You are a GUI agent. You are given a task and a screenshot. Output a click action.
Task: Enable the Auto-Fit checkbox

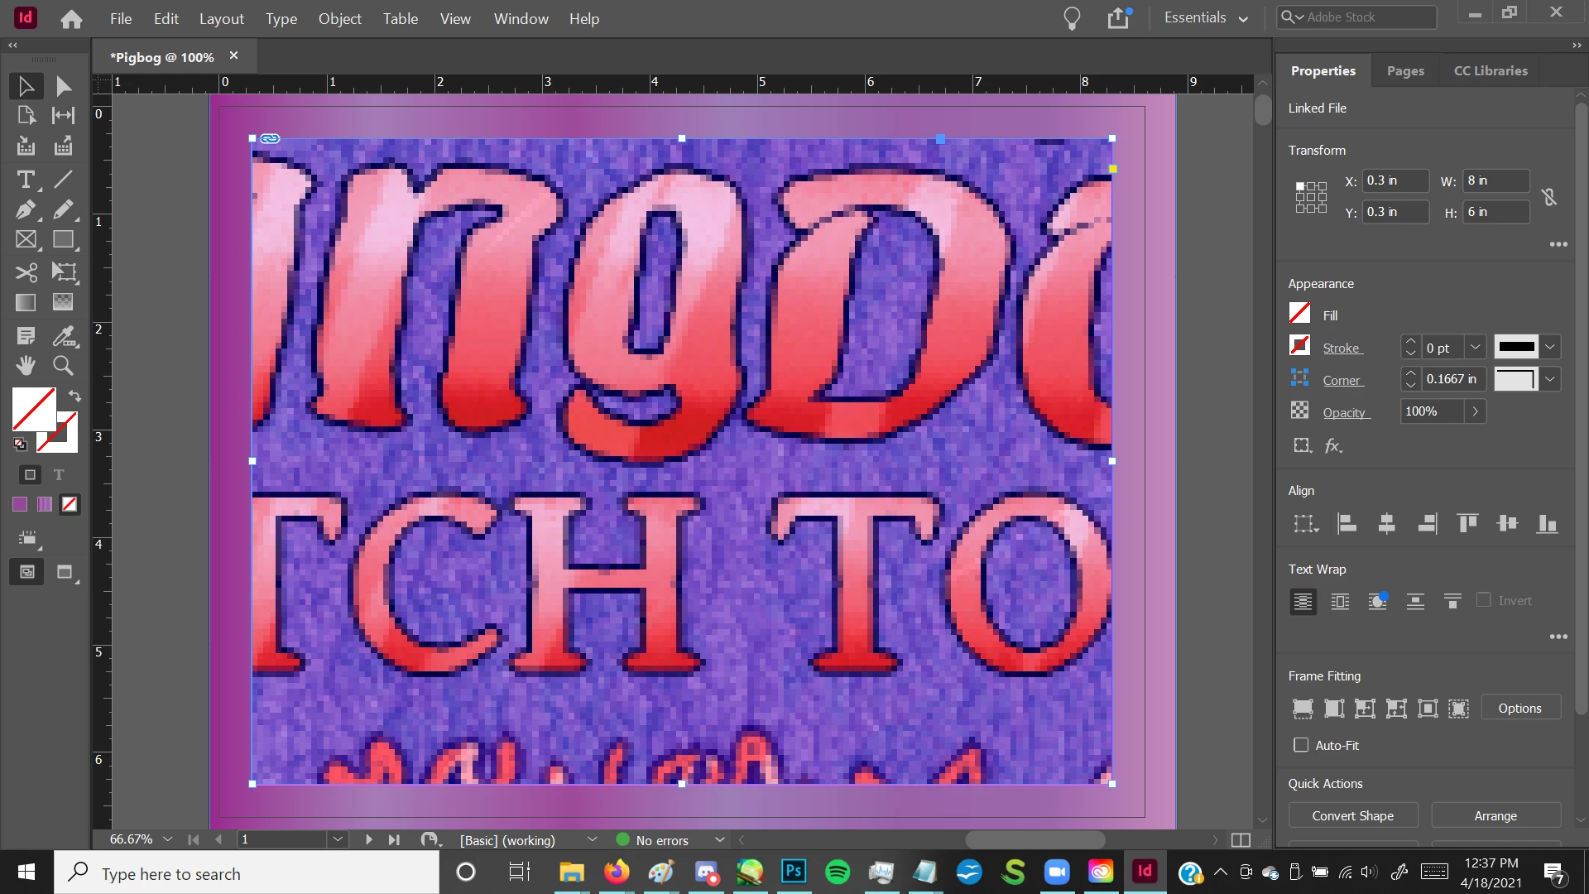pyautogui.click(x=1301, y=745)
